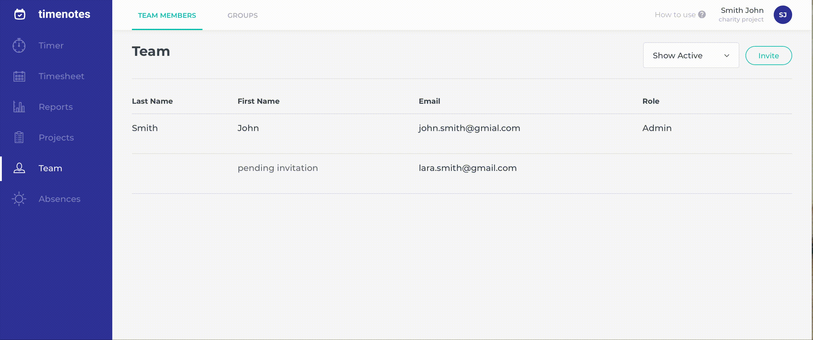The height and width of the screenshot is (340, 813).
Task: Click the Projects clipboard icon
Action: click(x=19, y=137)
